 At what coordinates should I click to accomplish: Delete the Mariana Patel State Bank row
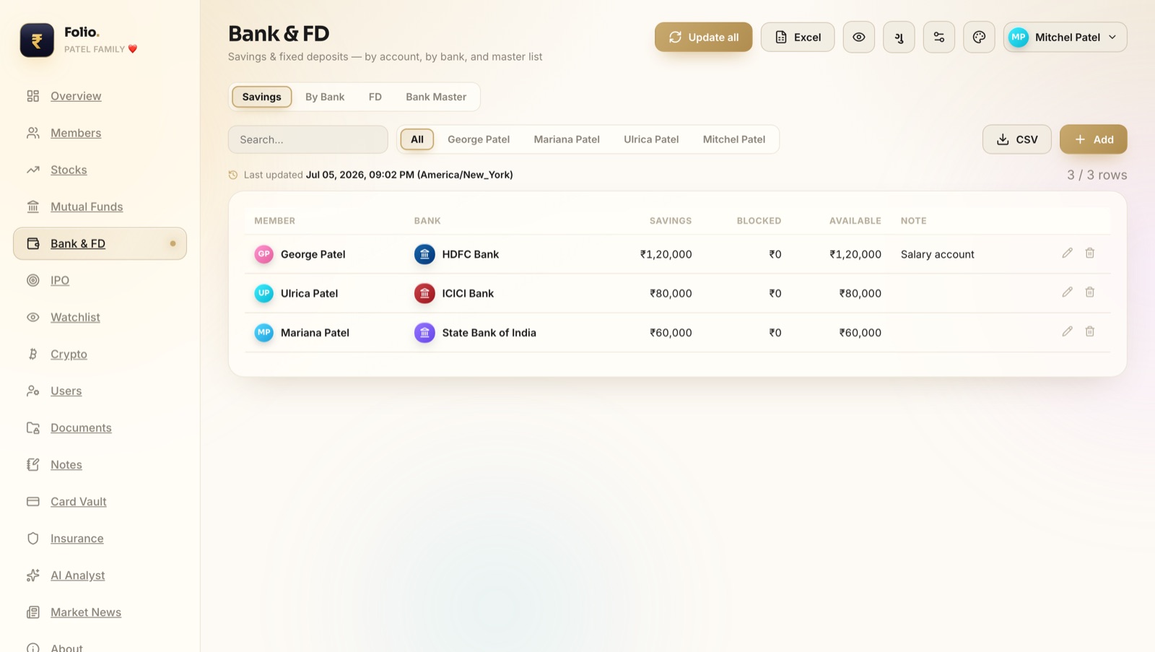[1090, 331]
